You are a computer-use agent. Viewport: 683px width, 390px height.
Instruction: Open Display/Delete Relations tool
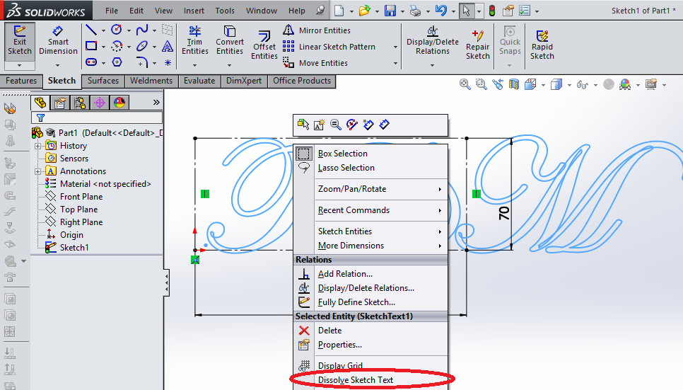433,40
